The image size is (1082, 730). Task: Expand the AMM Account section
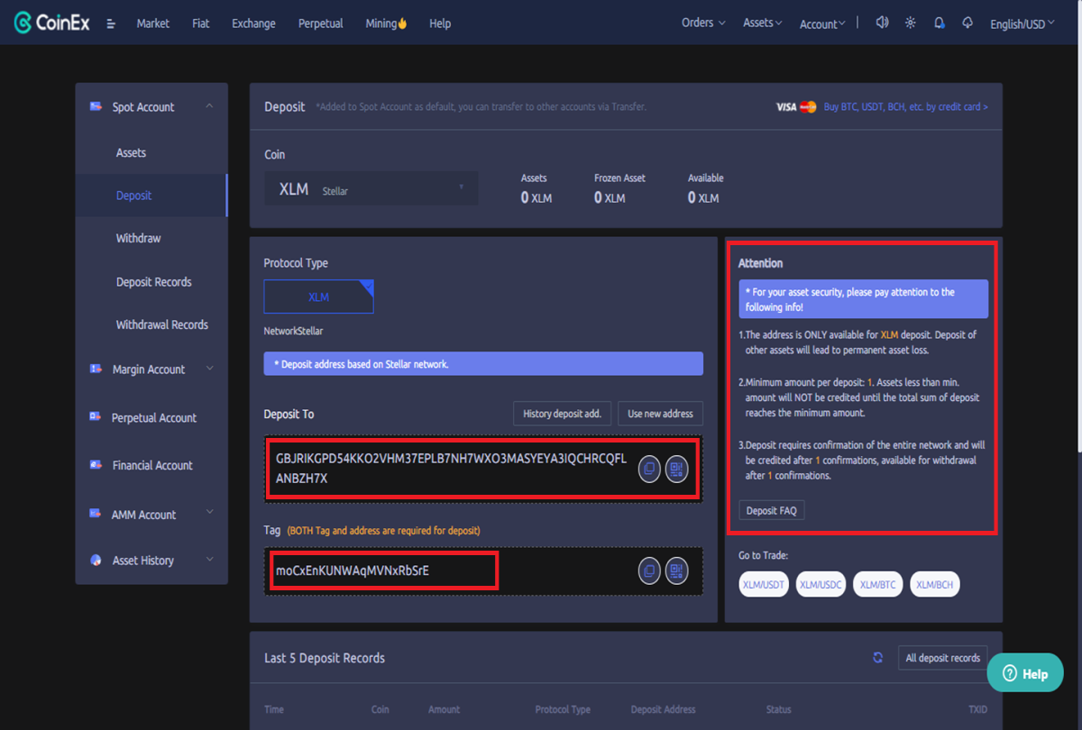pos(210,514)
